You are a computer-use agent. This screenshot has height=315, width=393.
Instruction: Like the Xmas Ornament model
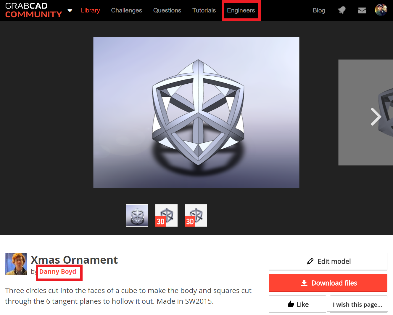[297, 304]
